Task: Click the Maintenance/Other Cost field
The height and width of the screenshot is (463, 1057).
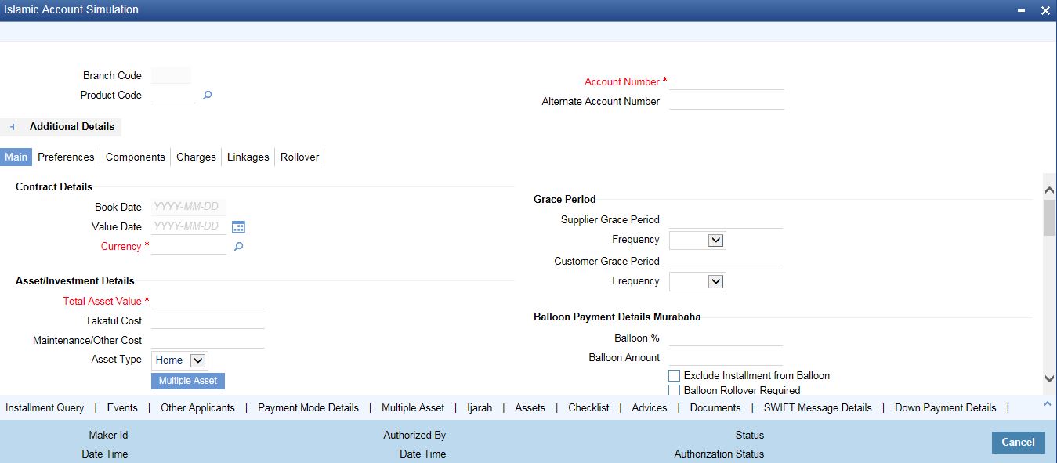Action: click(208, 340)
